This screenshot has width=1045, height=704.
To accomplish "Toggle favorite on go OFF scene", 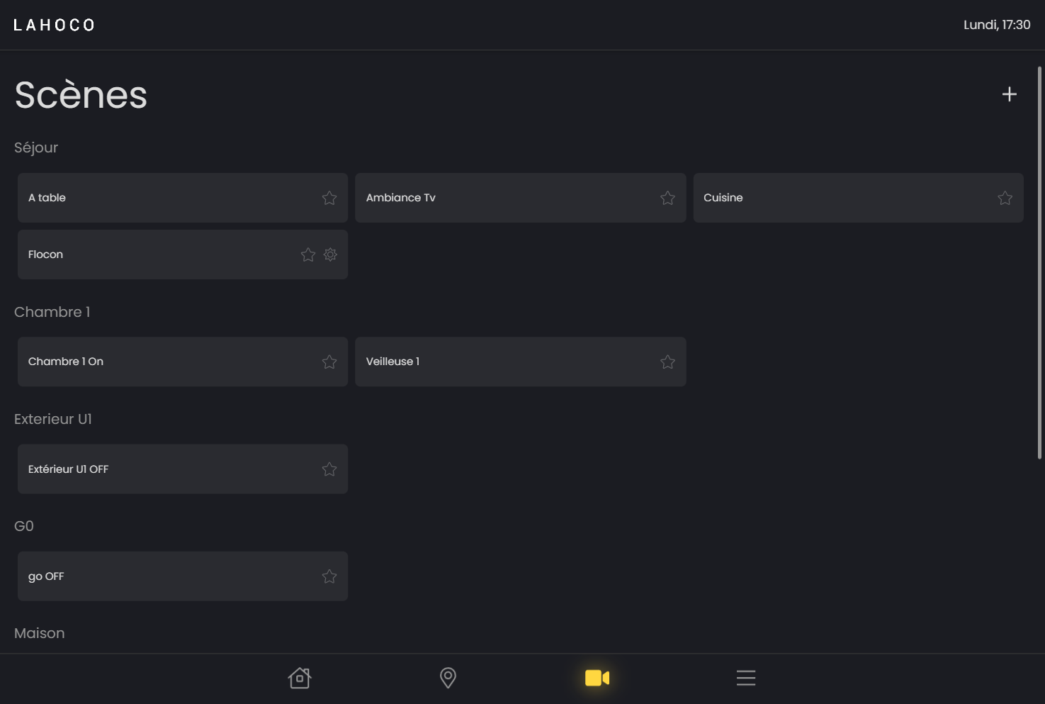I will click(x=329, y=576).
